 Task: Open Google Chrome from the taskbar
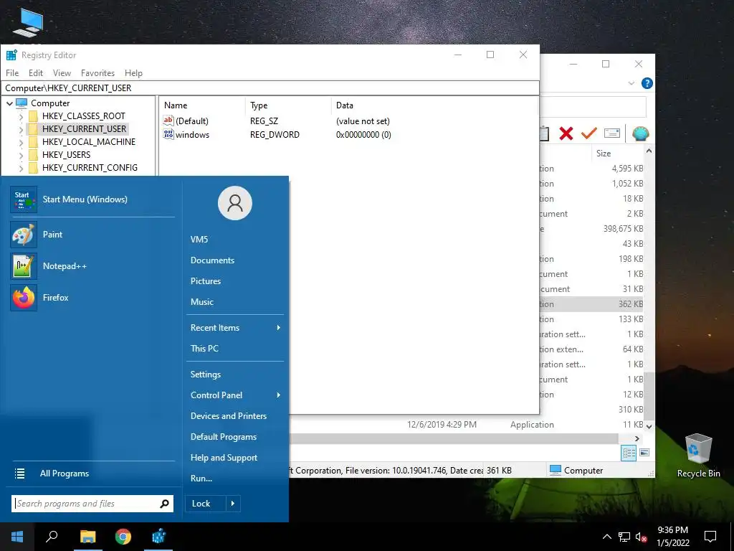tap(123, 537)
